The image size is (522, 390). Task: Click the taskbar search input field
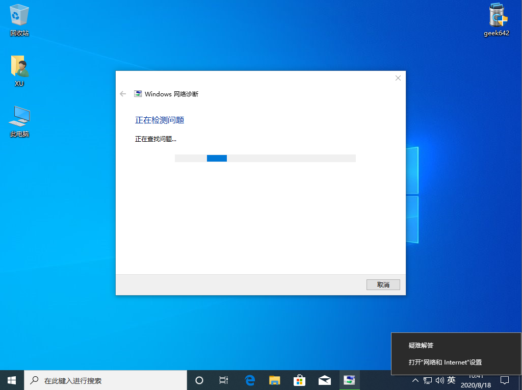point(102,380)
